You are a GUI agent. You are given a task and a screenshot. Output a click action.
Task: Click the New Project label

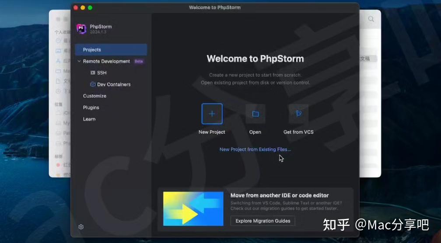click(212, 132)
